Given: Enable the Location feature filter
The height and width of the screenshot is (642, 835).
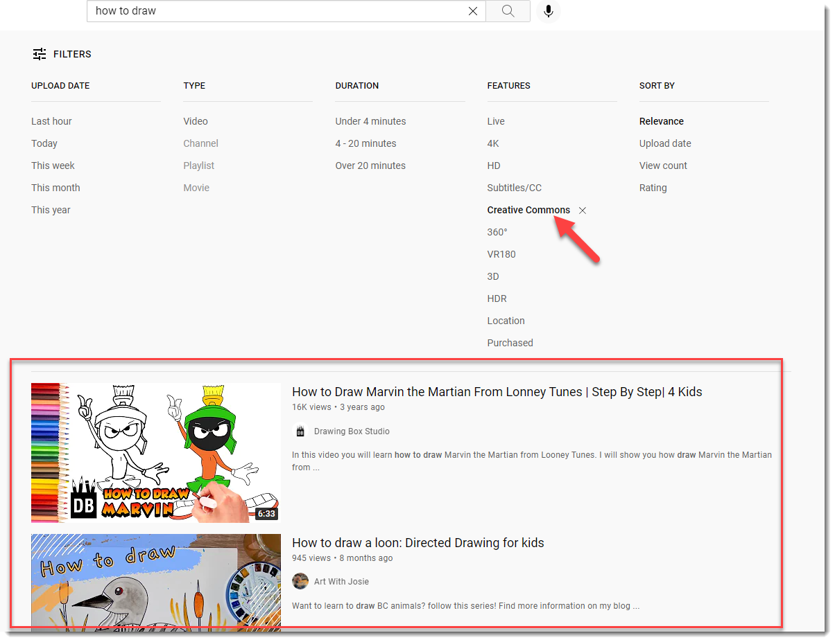Looking at the screenshot, I should coord(506,321).
